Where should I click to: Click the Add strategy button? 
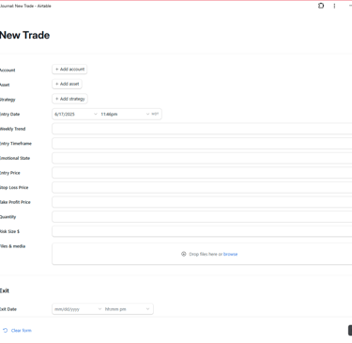coord(69,99)
